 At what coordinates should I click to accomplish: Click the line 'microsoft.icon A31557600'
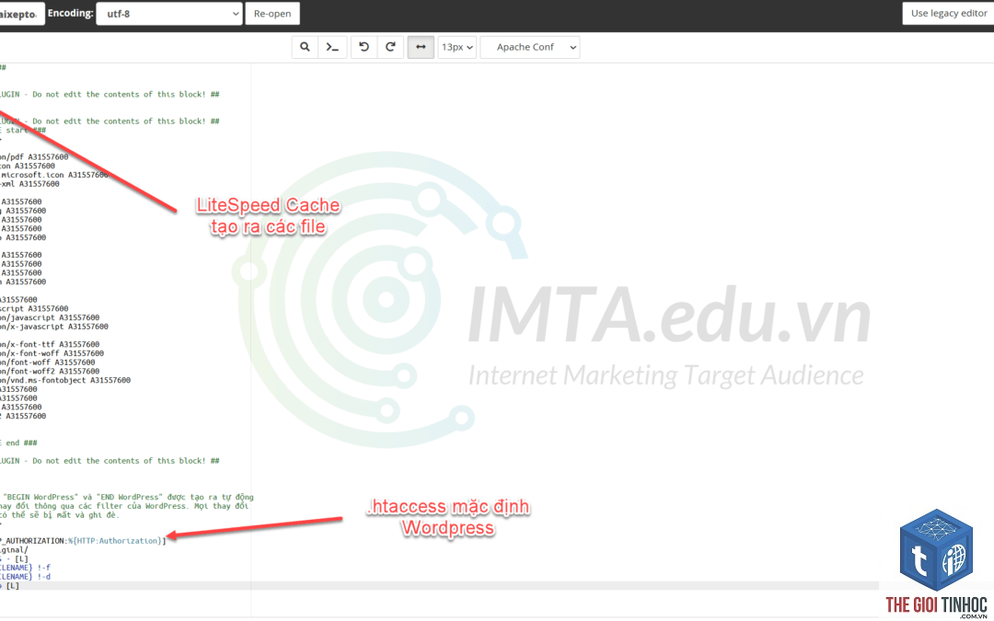tap(54, 175)
